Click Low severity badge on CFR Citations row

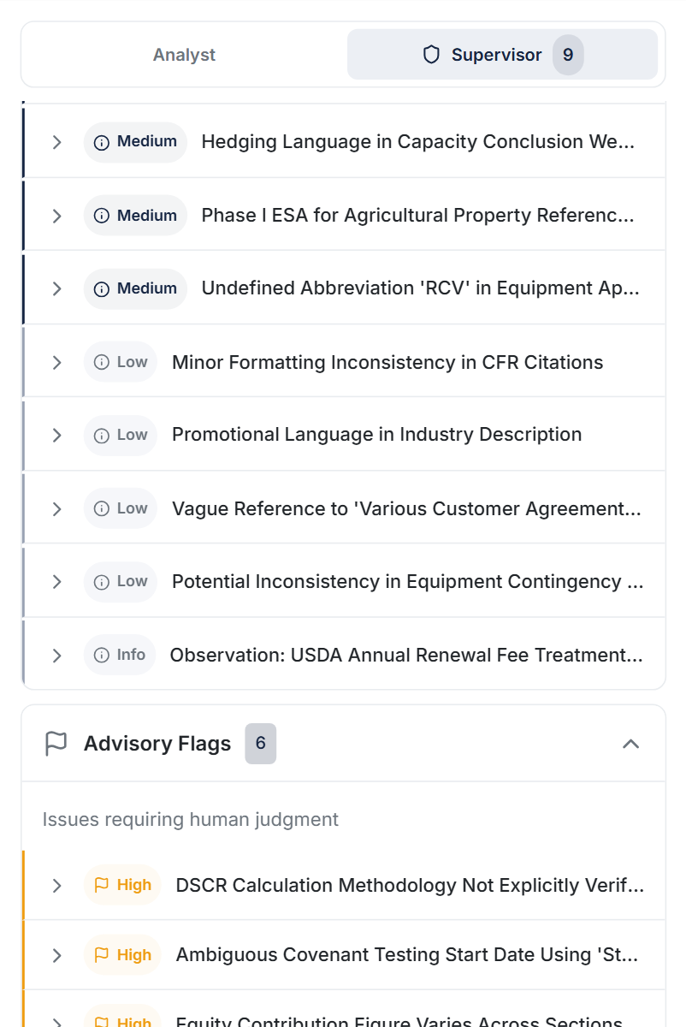click(x=121, y=362)
